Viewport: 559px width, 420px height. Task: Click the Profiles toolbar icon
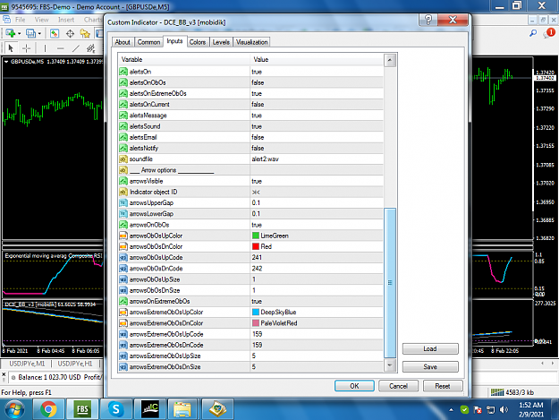31,33
